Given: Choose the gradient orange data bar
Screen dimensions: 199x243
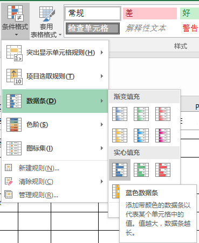Looking at the screenshot, I should coord(120,135).
